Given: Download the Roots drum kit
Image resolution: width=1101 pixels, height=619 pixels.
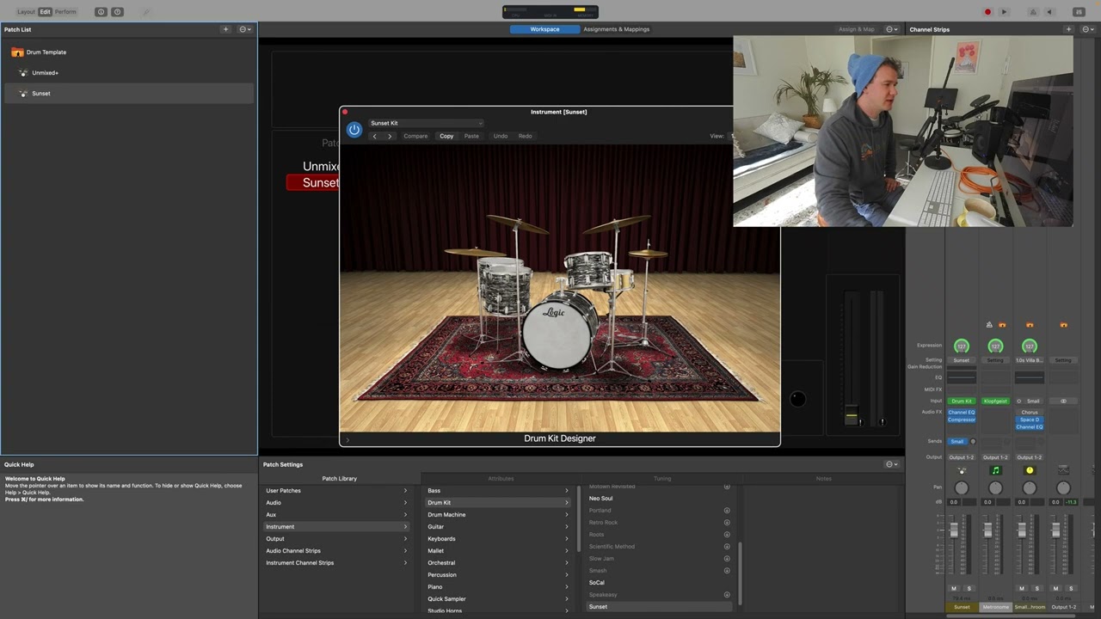Looking at the screenshot, I should (727, 535).
